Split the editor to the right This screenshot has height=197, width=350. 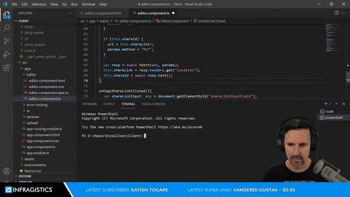pos(336,13)
